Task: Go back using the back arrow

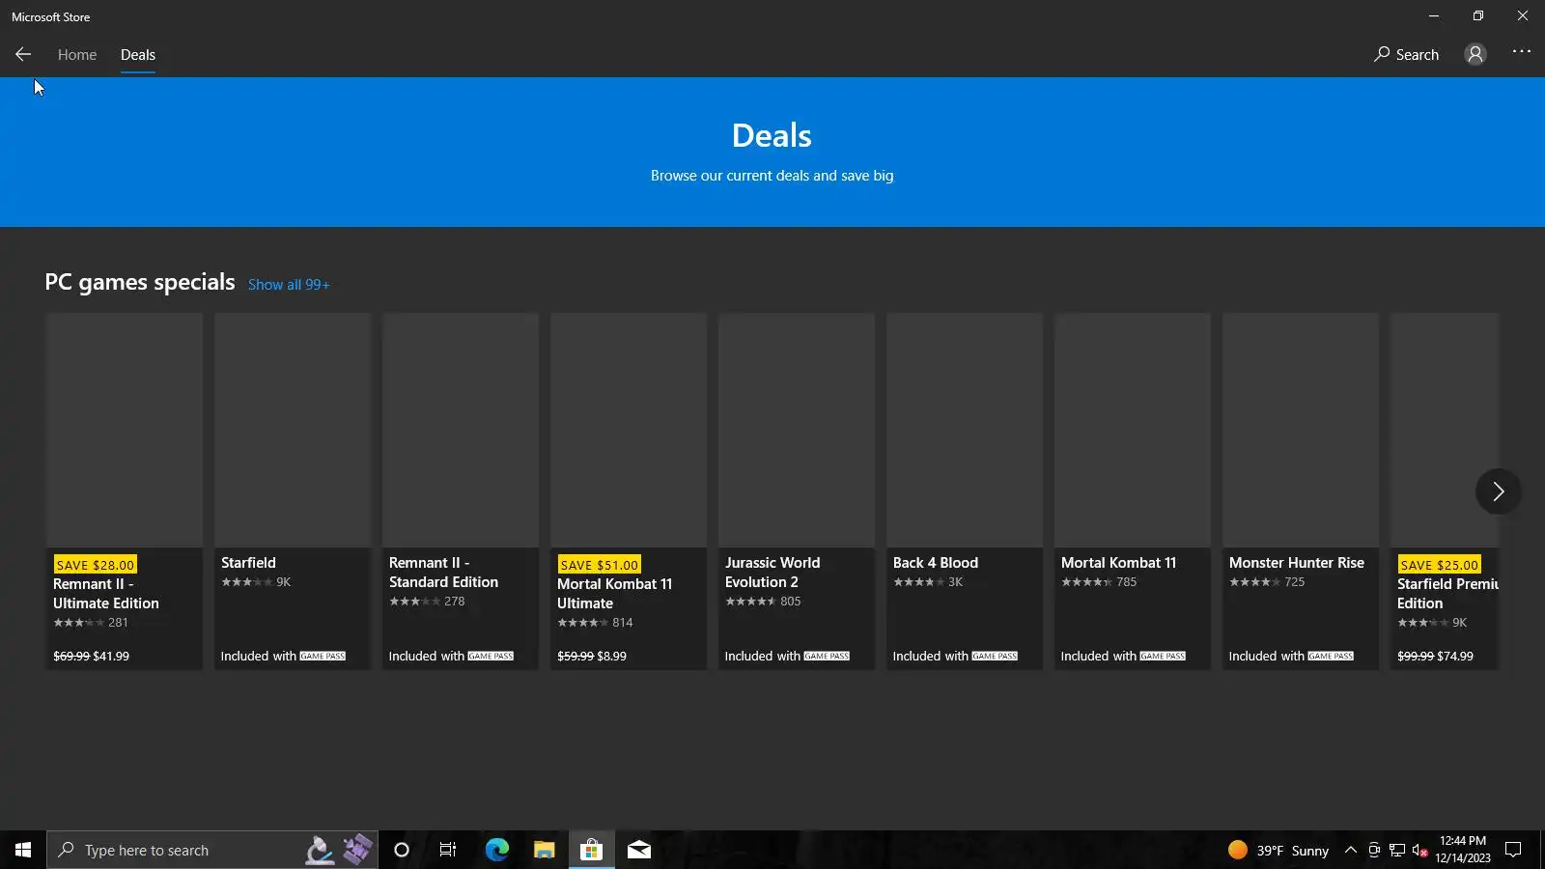Action: 23,55
